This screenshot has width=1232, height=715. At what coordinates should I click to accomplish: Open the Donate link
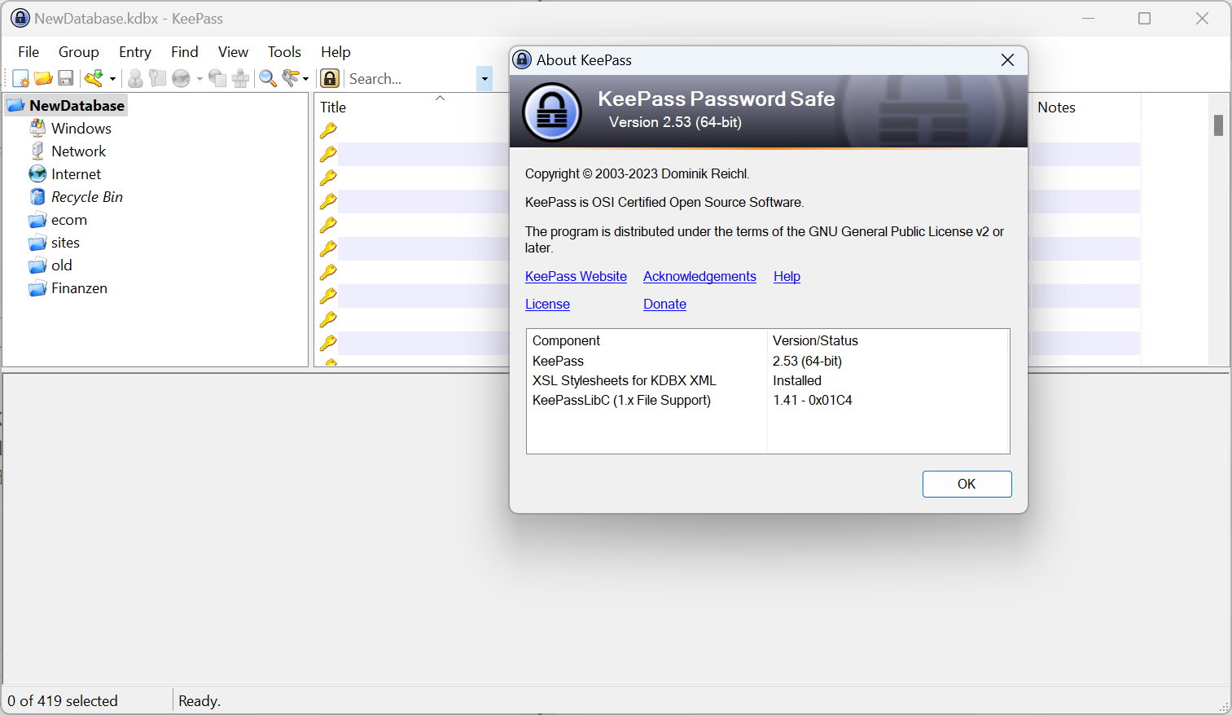coord(664,304)
